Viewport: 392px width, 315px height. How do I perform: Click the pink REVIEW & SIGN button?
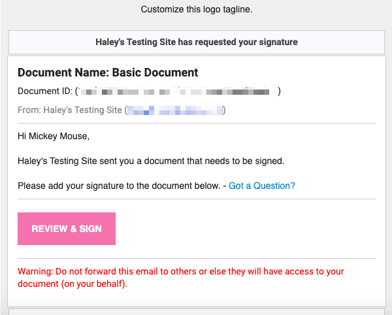67,229
